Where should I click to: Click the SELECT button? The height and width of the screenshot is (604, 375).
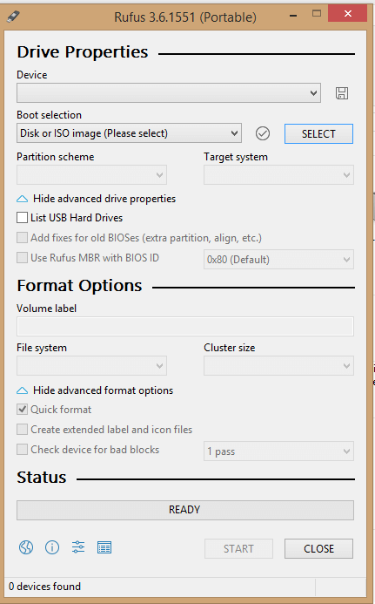(x=318, y=133)
